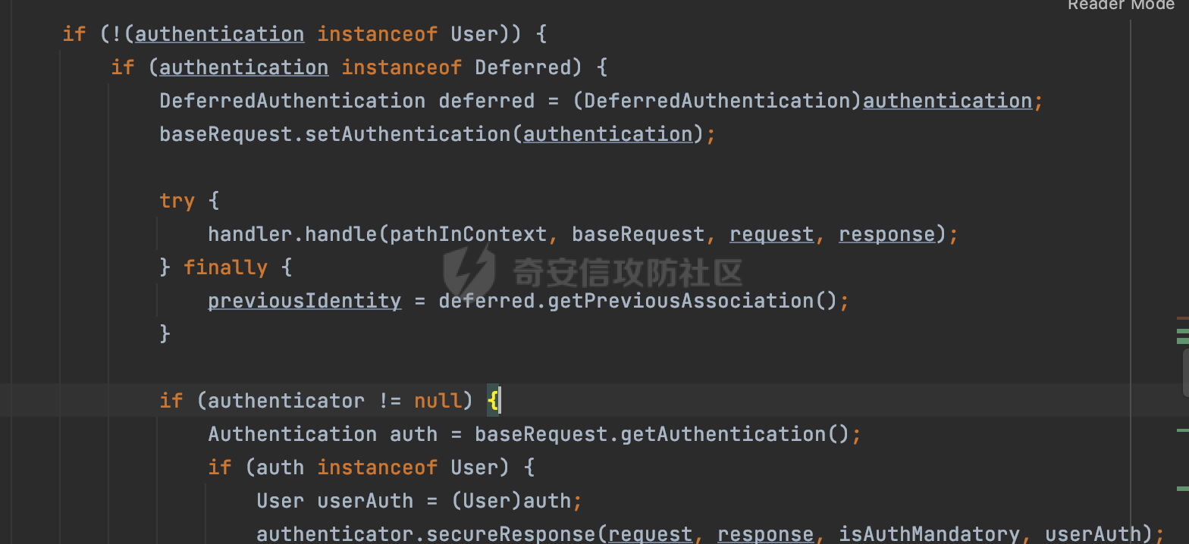Click the userAuth variable declaration
Viewport: 1189px width, 544px height.
(x=365, y=501)
